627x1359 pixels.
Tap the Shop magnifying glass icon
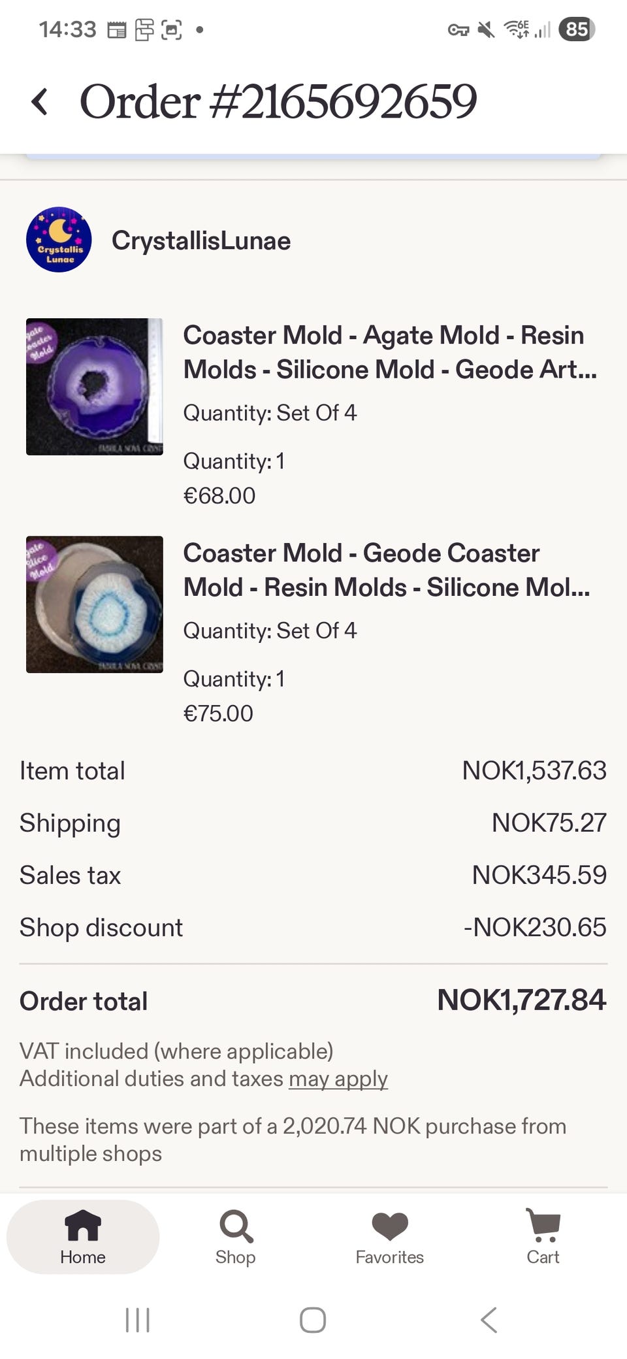click(236, 1226)
